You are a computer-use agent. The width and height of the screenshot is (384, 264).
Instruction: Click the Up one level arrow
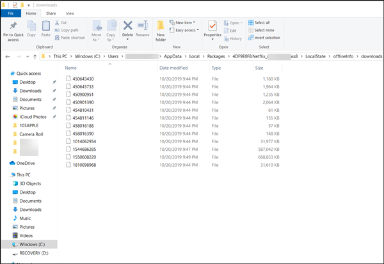(35, 56)
